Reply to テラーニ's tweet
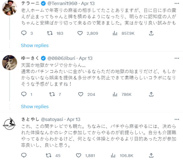The width and height of the screenshot is (183, 162). tap(24, 33)
